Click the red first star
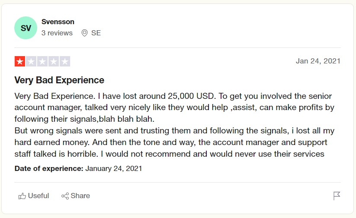Screen dimensions: 356x218 (x=20, y=61)
